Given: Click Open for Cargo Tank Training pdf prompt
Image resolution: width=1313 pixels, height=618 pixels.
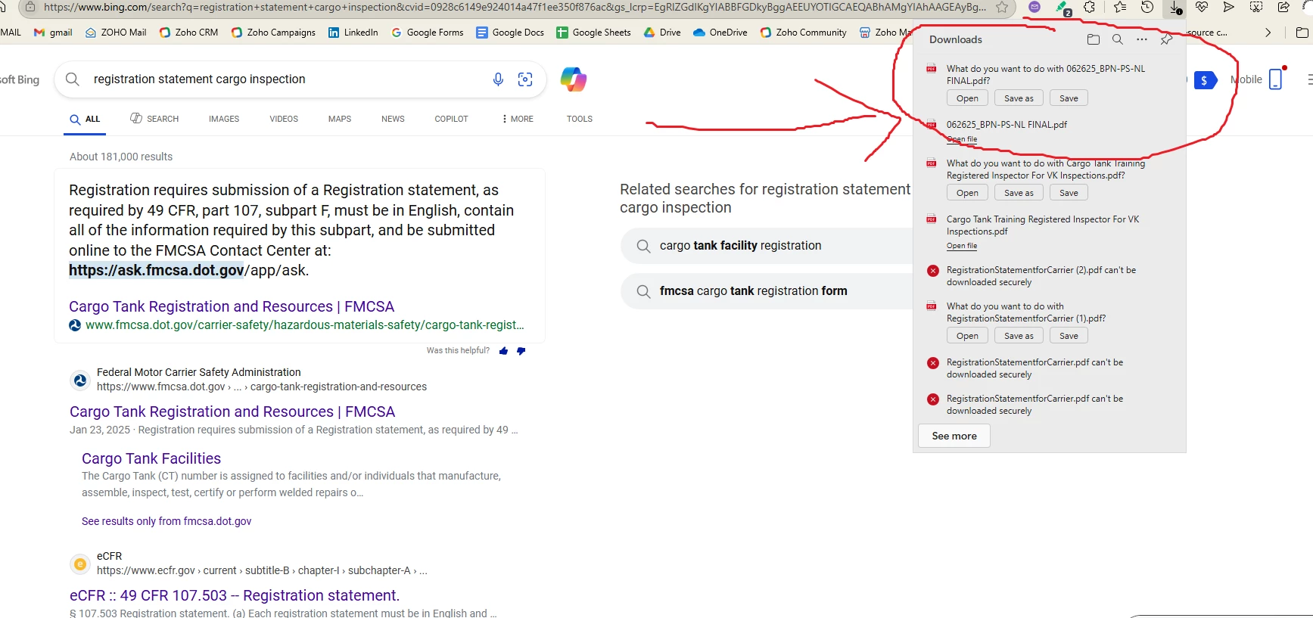Looking at the screenshot, I should pyautogui.click(x=967, y=193).
